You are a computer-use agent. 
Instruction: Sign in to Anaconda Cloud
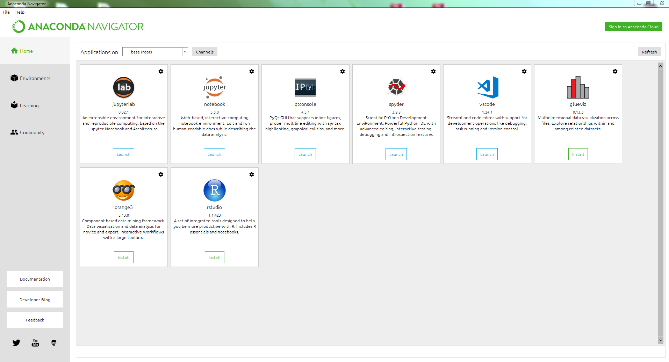point(633,27)
